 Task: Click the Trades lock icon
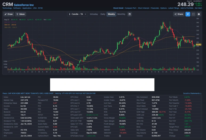120,136
